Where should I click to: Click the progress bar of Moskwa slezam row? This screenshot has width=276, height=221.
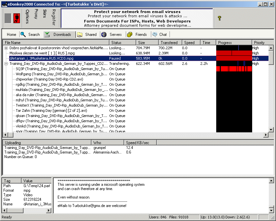[x=234, y=53]
